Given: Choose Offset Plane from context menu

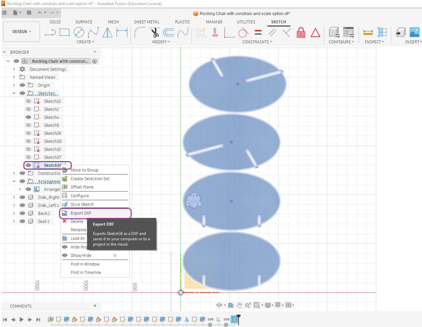Looking at the screenshot, I should pos(95,187).
